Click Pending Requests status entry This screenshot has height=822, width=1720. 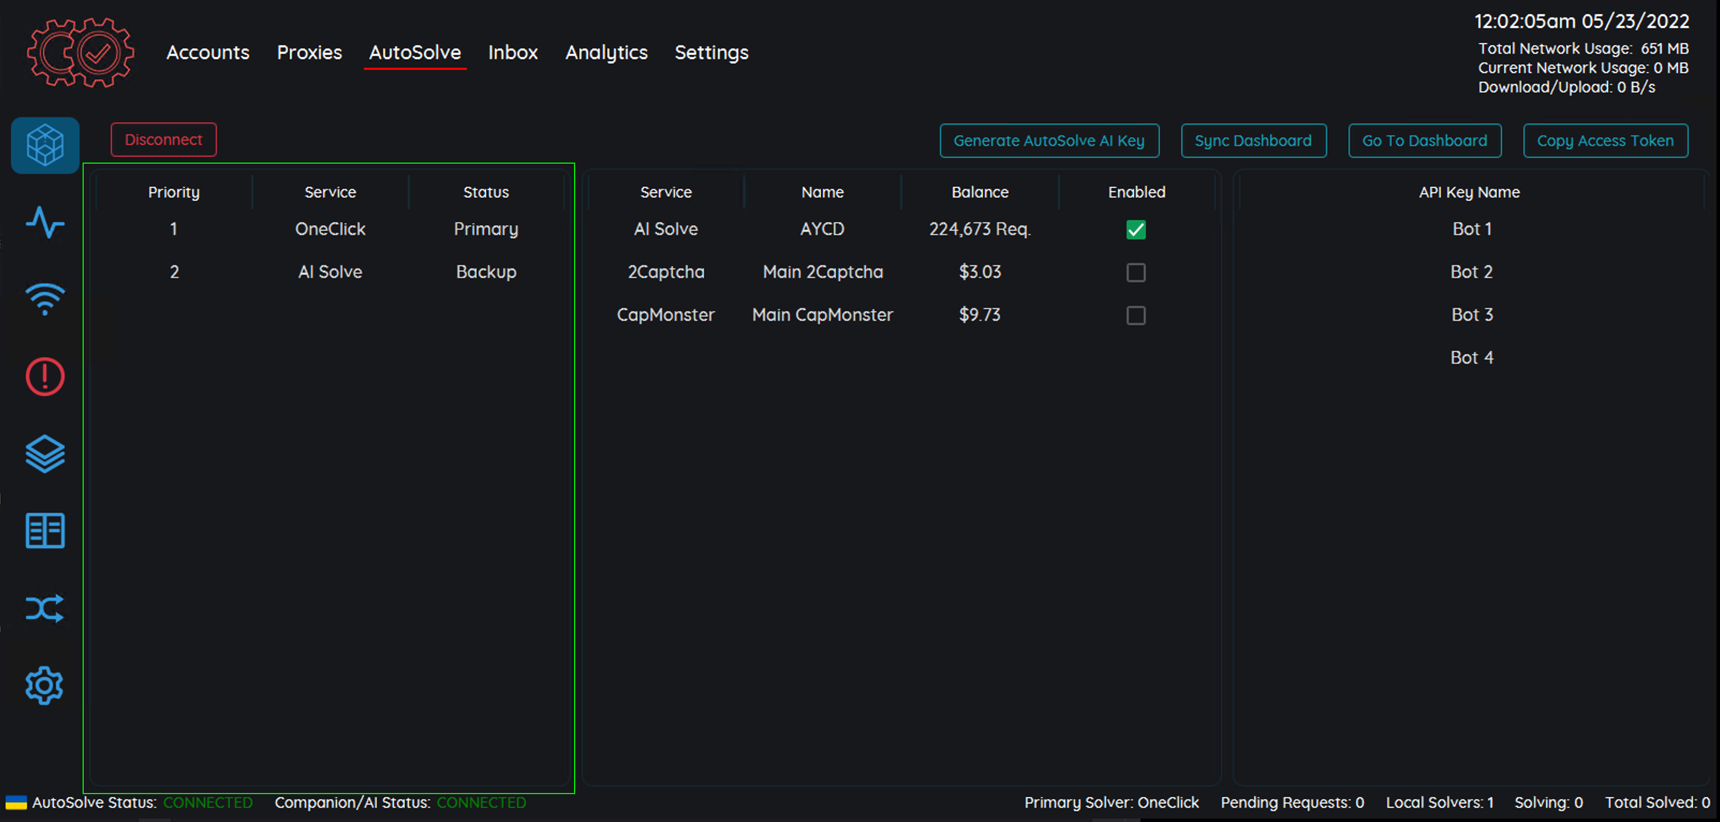pyautogui.click(x=1292, y=803)
